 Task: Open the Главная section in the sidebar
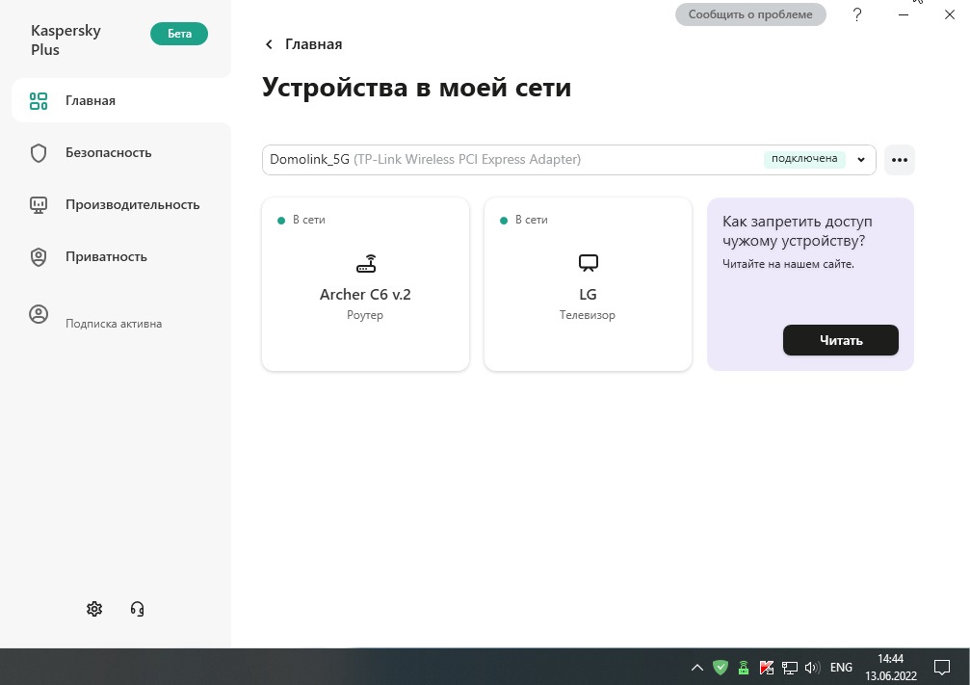click(121, 100)
